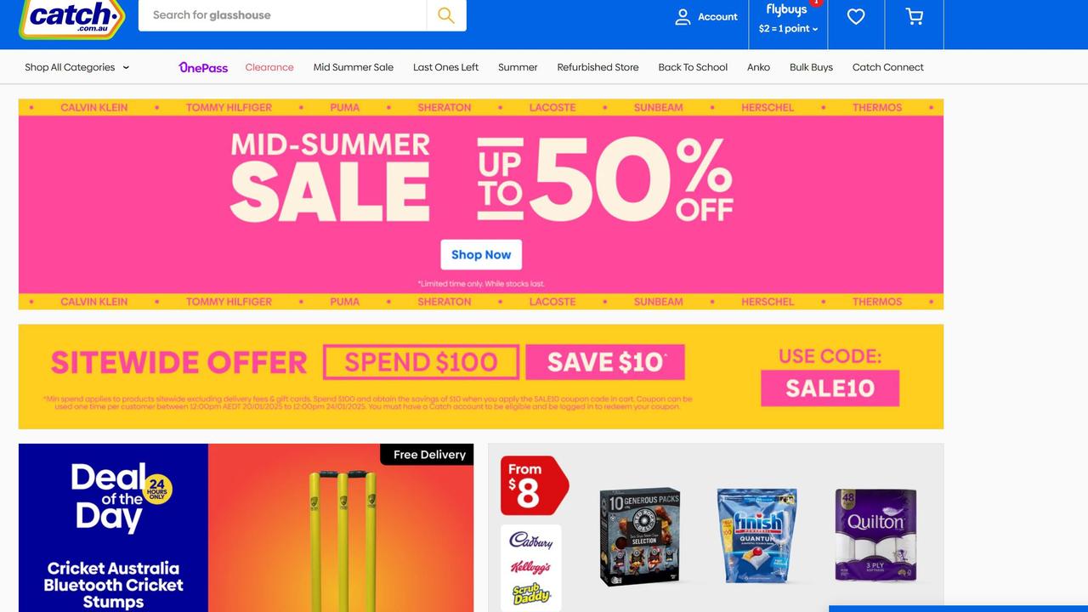Open the Catch Connect link
The height and width of the screenshot is (612, 1088).
(887, 67)
